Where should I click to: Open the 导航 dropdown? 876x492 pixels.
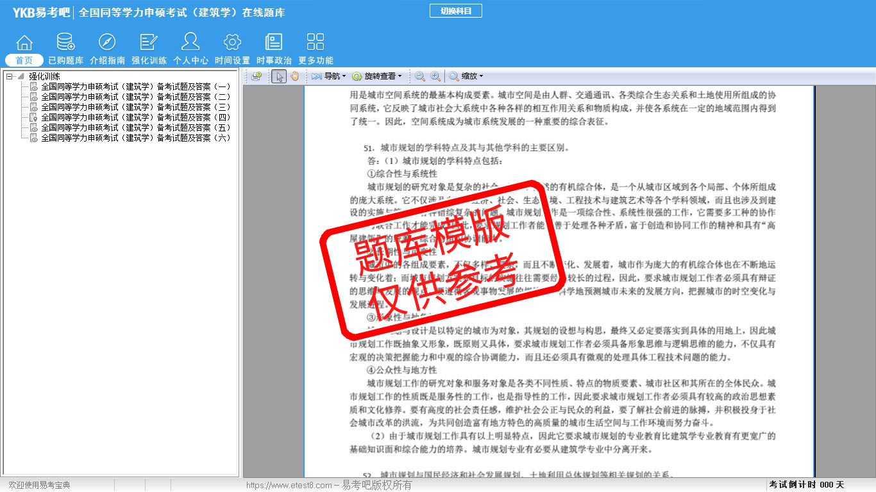329,76
